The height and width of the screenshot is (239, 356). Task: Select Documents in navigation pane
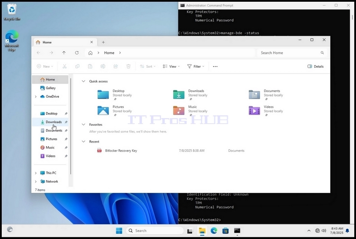click(50, 130)
